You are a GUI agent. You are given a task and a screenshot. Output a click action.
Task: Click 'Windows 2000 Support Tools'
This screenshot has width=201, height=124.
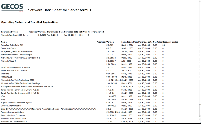tap(14, 119)
